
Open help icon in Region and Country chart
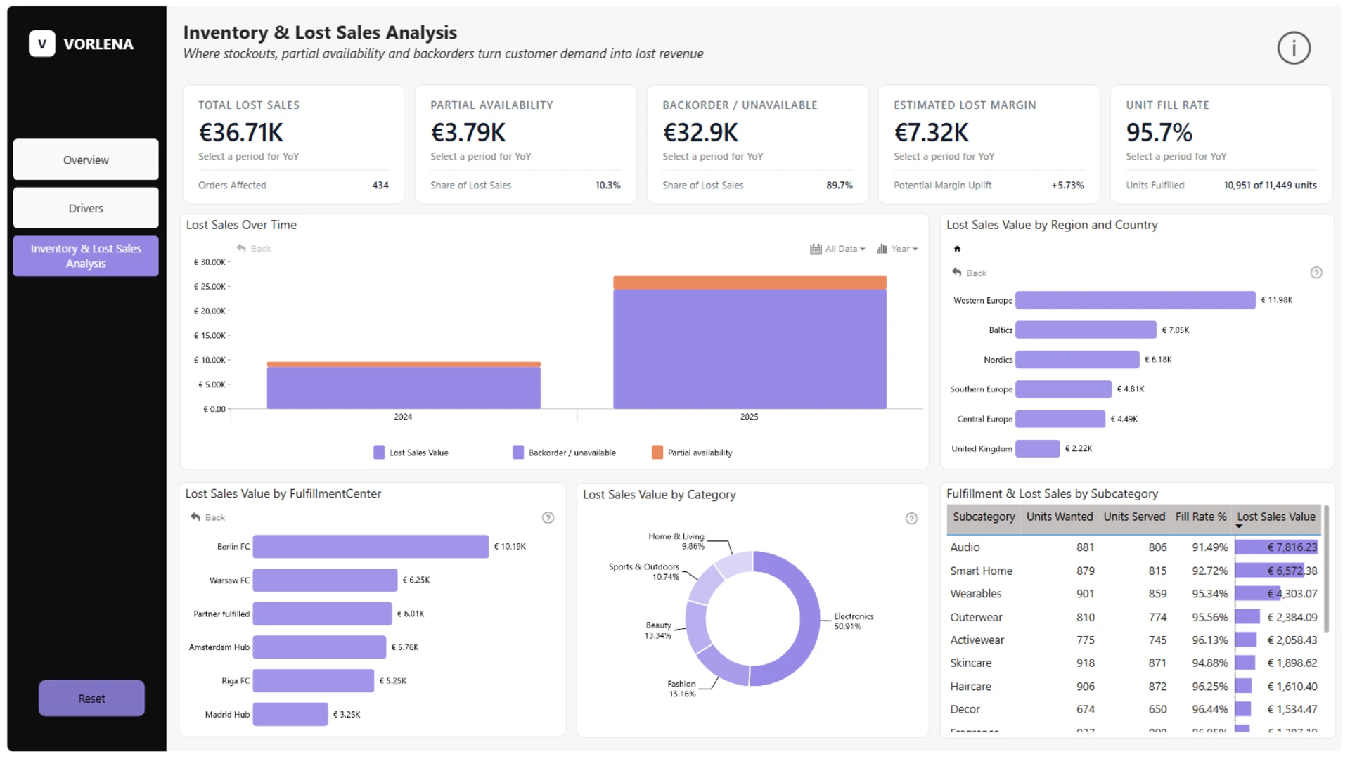pos(1316,273)
